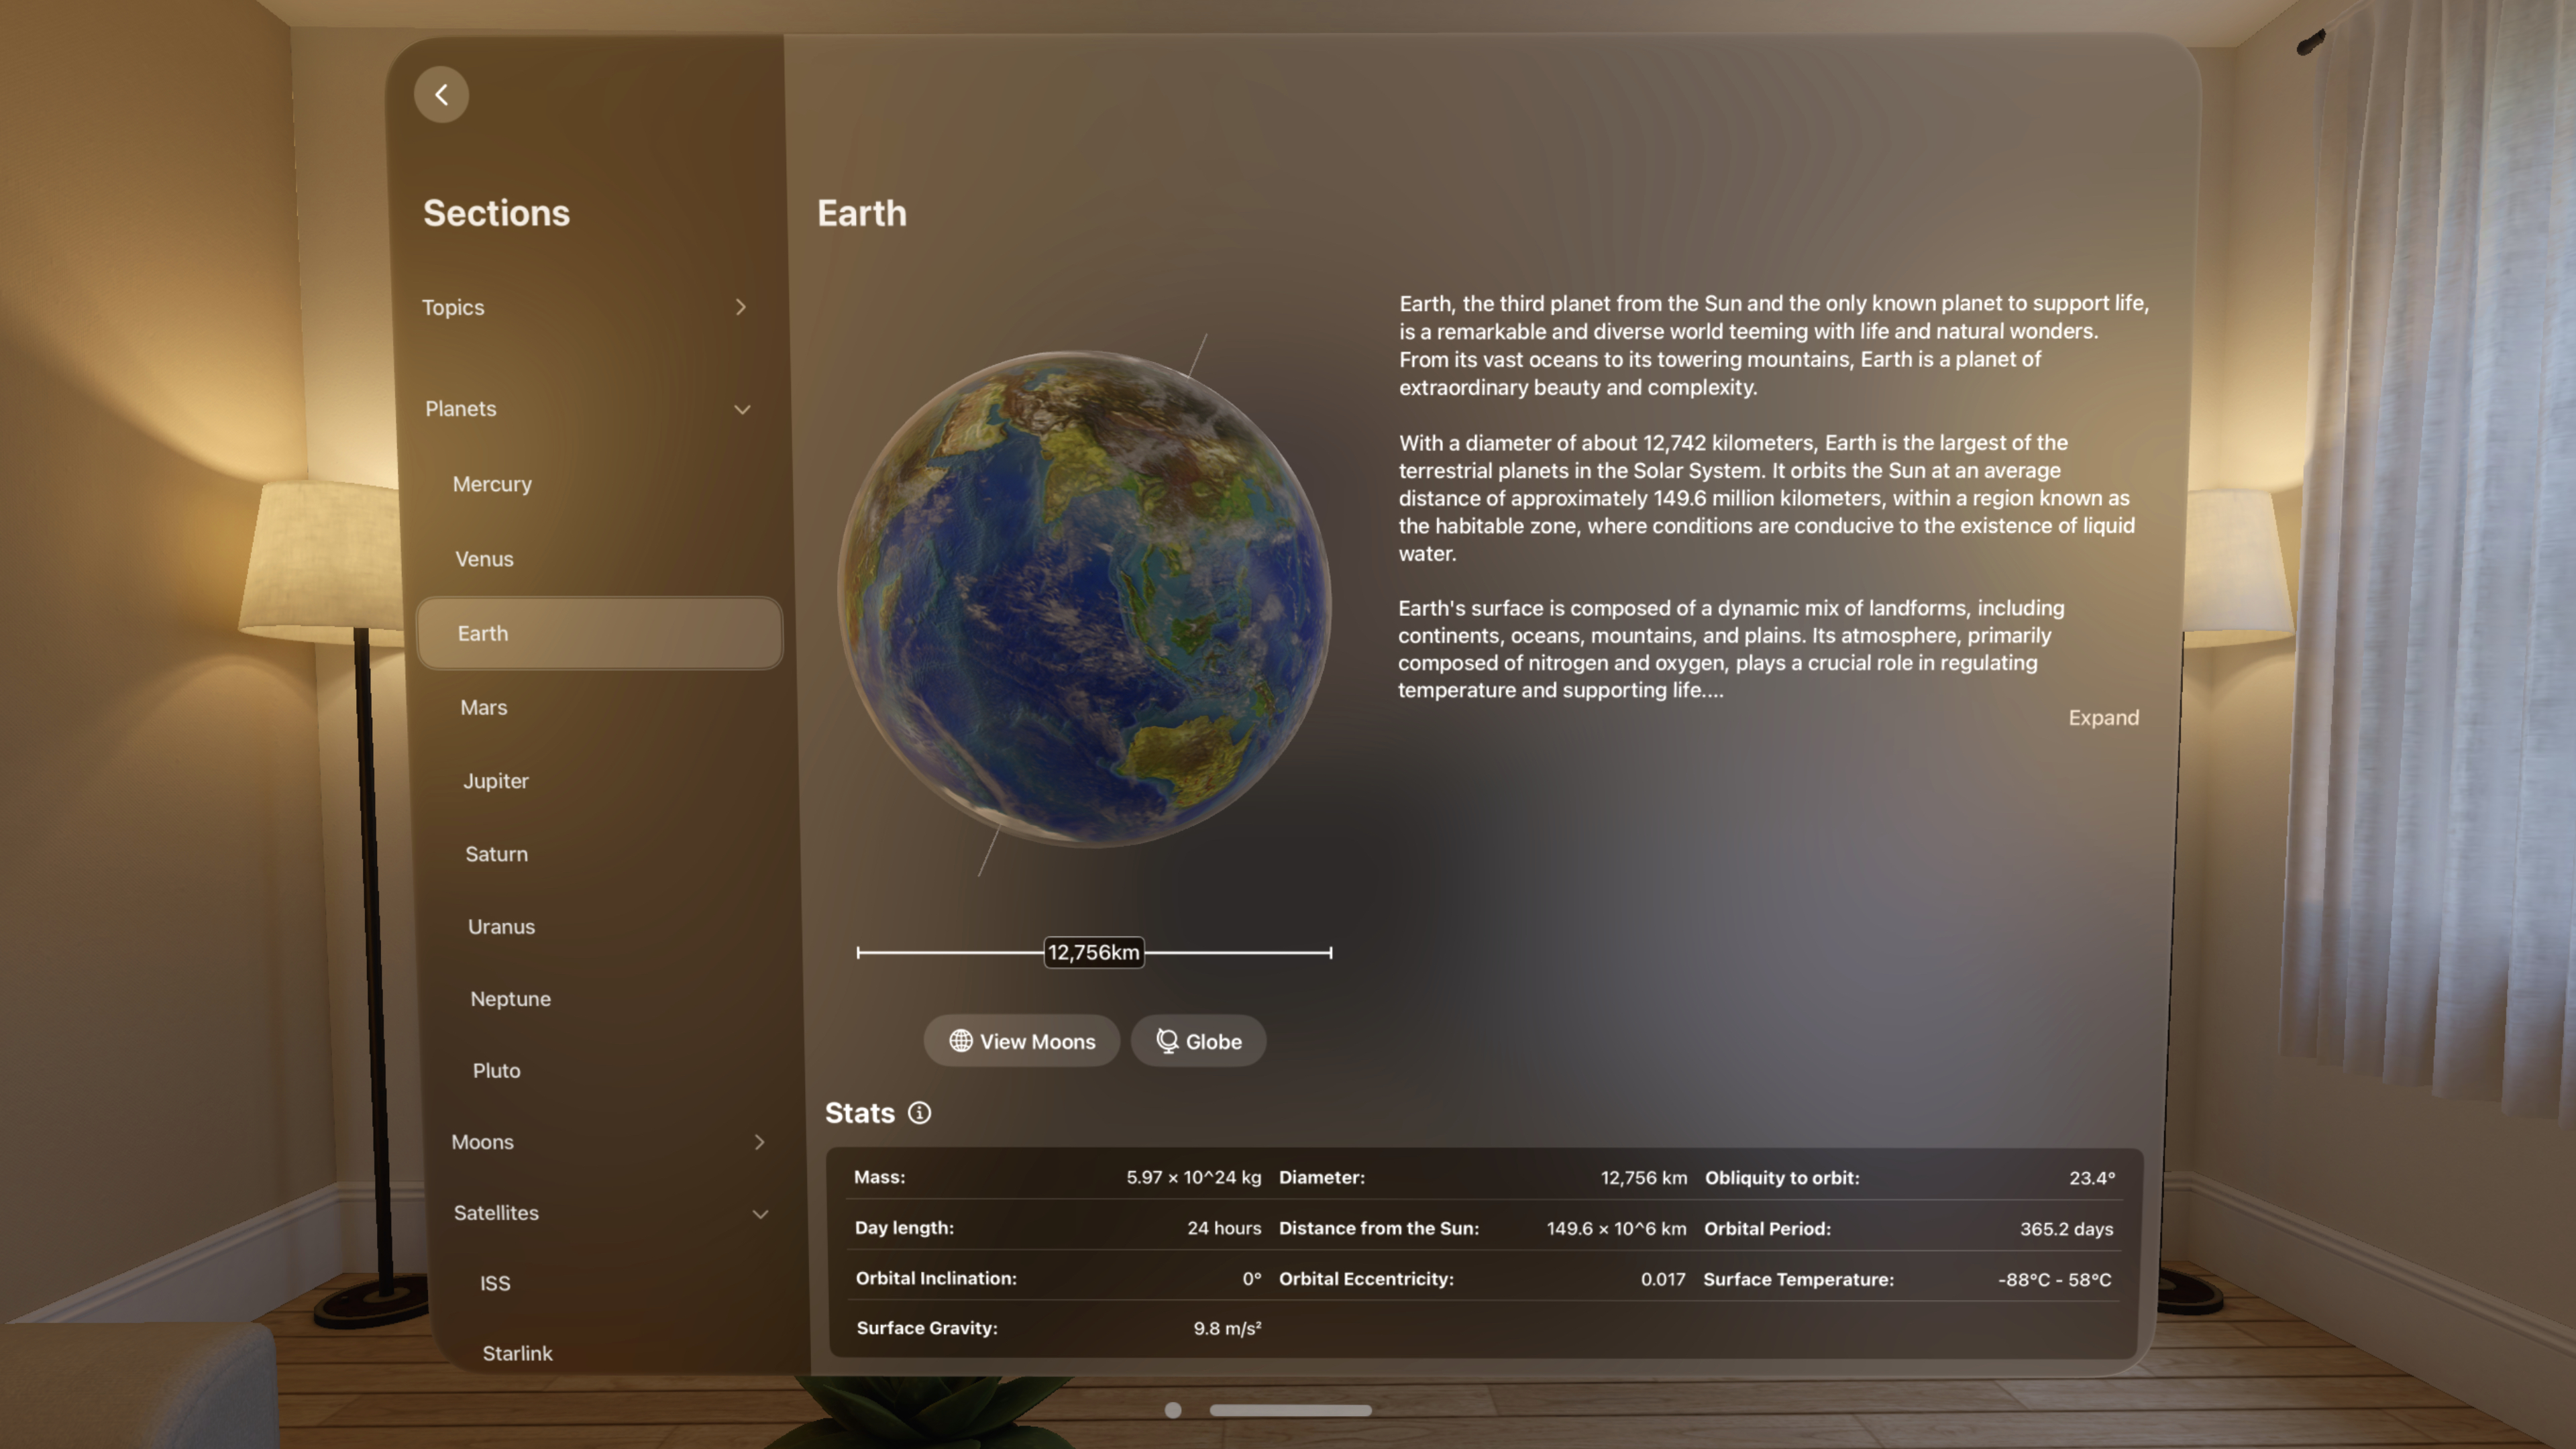
Task: Click the Surface Temperature value
Action: click(x=2054, y=1280)
